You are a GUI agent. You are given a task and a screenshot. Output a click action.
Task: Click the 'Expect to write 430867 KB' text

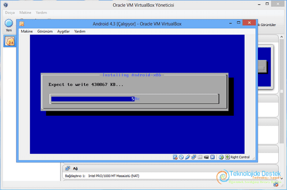(x=86, y=85)
